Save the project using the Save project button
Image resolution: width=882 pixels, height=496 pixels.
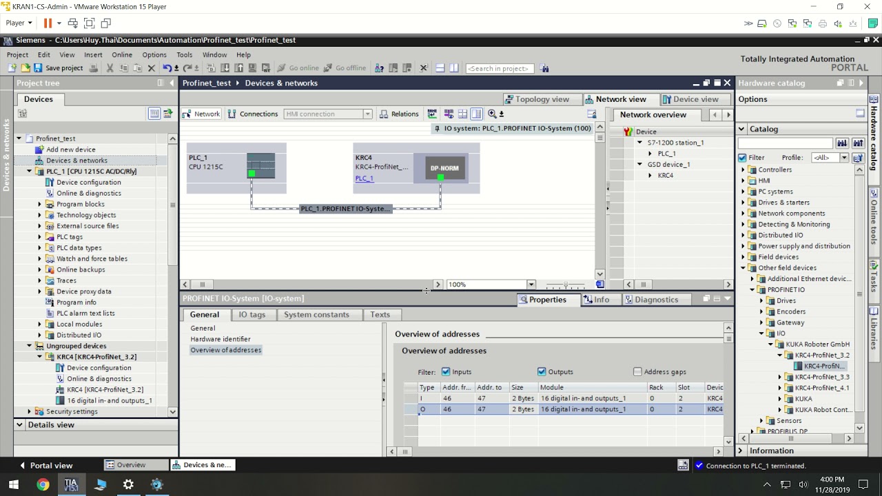pos(59,68)
